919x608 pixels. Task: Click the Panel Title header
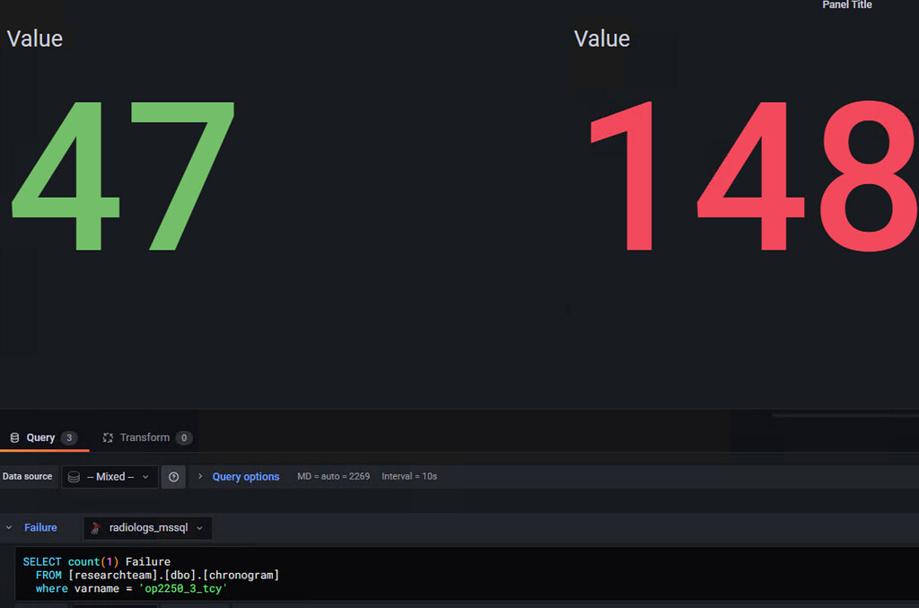coord(846,5)
